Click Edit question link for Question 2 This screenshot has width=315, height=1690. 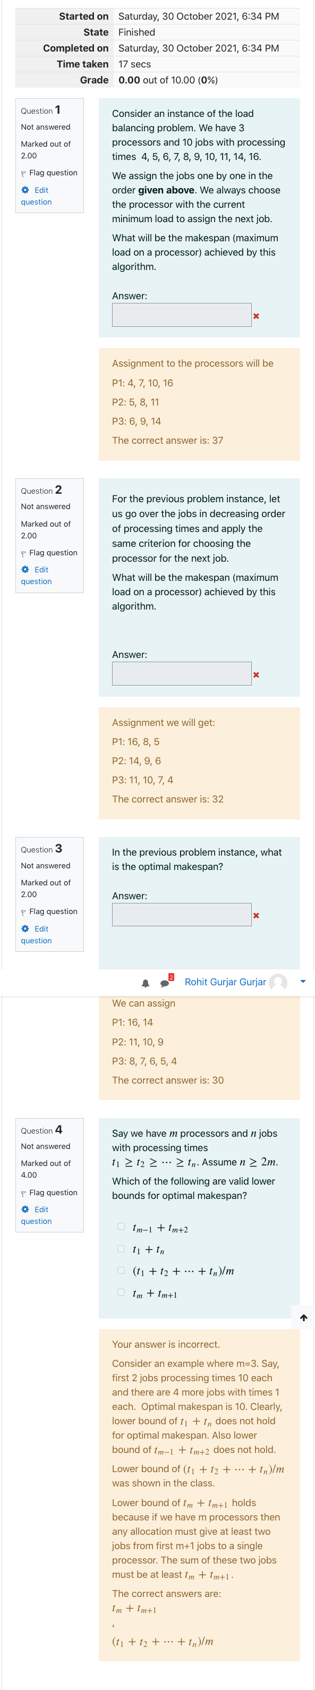click(x=36, y=576)
